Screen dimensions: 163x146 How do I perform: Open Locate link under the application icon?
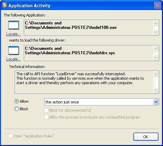[13, 34]
